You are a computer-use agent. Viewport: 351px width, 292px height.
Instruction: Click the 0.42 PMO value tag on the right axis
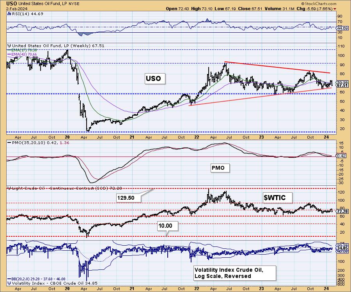(x=342, y=156)
